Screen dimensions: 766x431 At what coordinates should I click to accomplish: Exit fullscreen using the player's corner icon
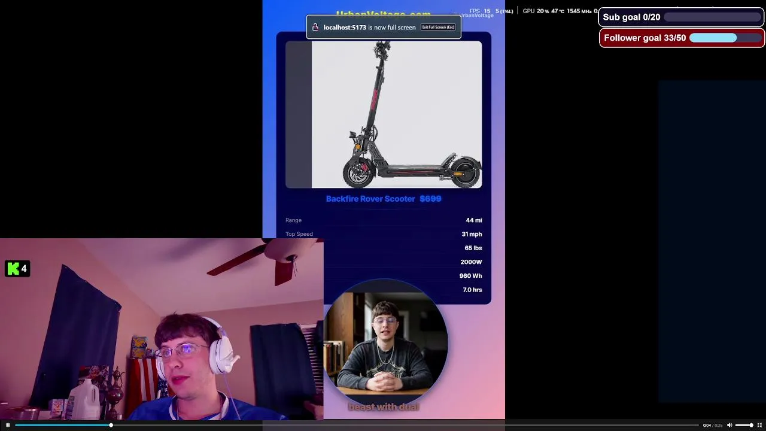[x=759, y=425]
